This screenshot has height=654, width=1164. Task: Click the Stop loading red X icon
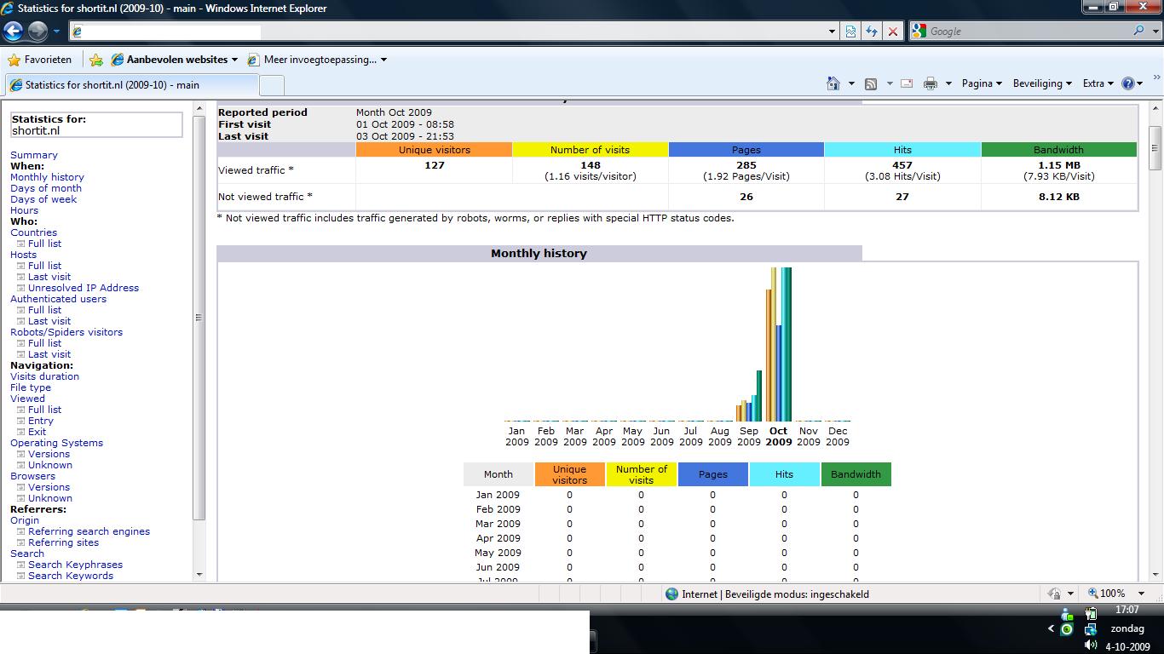892,32
